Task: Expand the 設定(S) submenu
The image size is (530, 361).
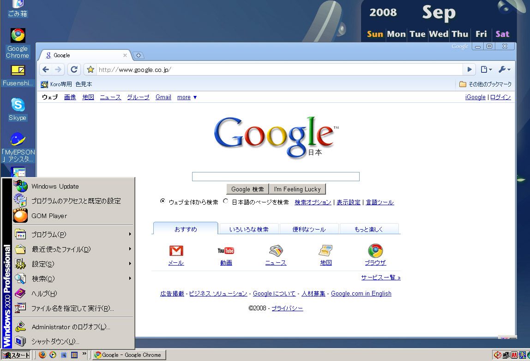Action: 73,264
